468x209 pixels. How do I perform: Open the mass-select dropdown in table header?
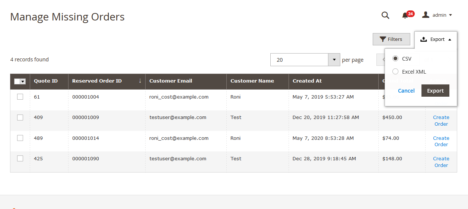tap(23, 81)
